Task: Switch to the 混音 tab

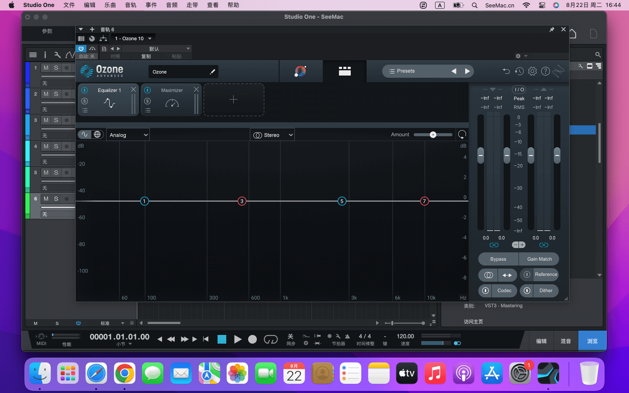Action: (x=566, y=341)
